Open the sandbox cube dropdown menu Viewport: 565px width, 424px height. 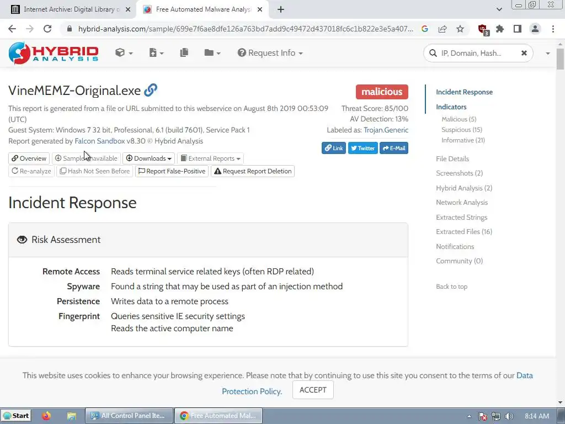(124, 53)
